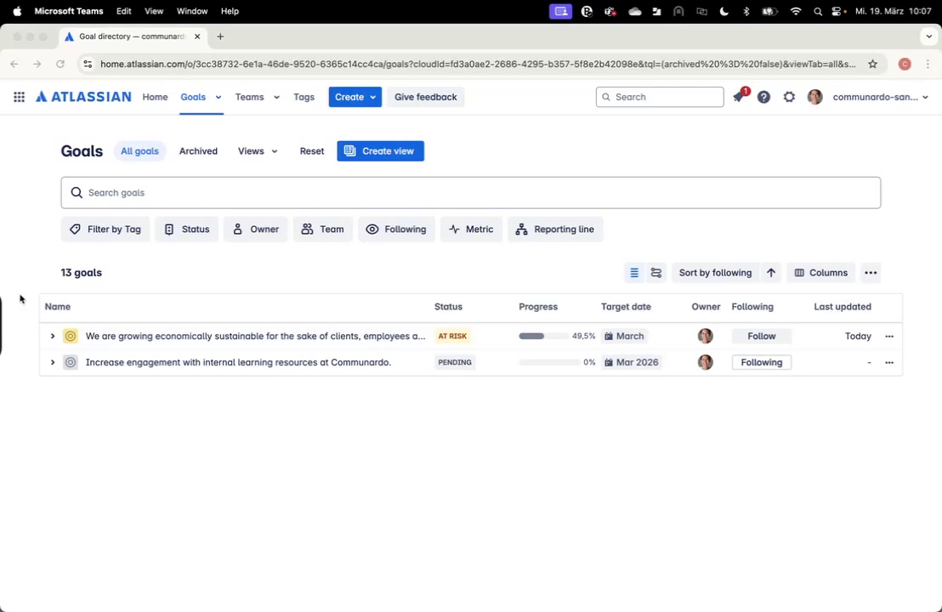Switch to list view icon
Image resolution: width=942 pixels, height=612 pixels.
pyautogui.click(x=633, y=273)
